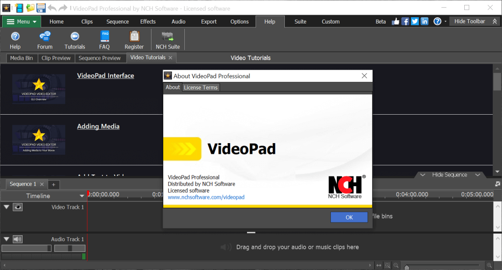Open dropdown arrow beside help question icon
Image resolution: width=502 pixels, height=270 pixels.
point(445,22)
